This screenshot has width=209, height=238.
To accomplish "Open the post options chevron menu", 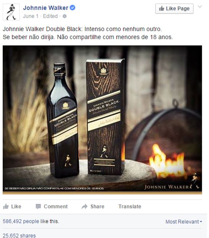I will pyautogui.click(x=200, y=7).
